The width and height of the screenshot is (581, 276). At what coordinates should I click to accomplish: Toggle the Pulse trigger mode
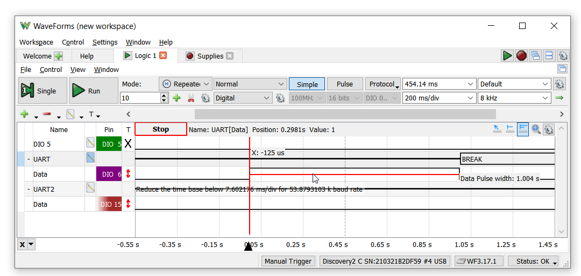344,84
